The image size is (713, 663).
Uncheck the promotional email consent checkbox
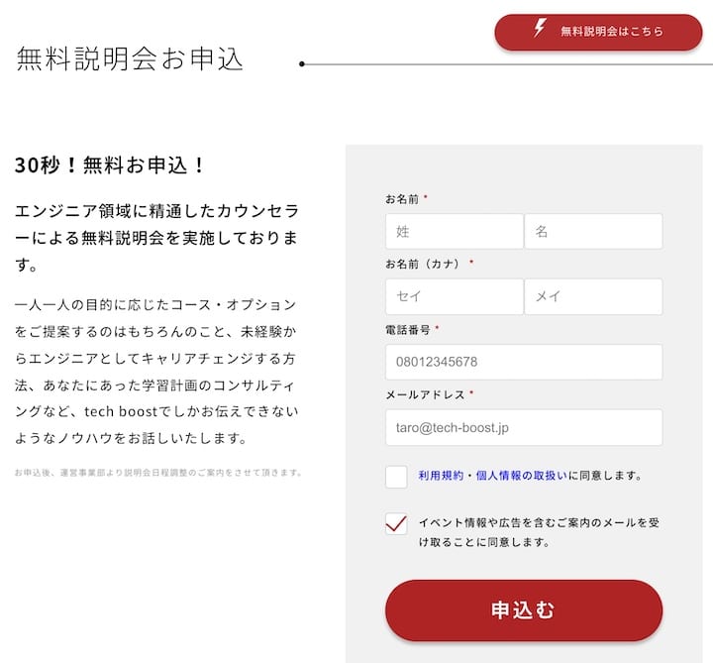coord(396,524)
